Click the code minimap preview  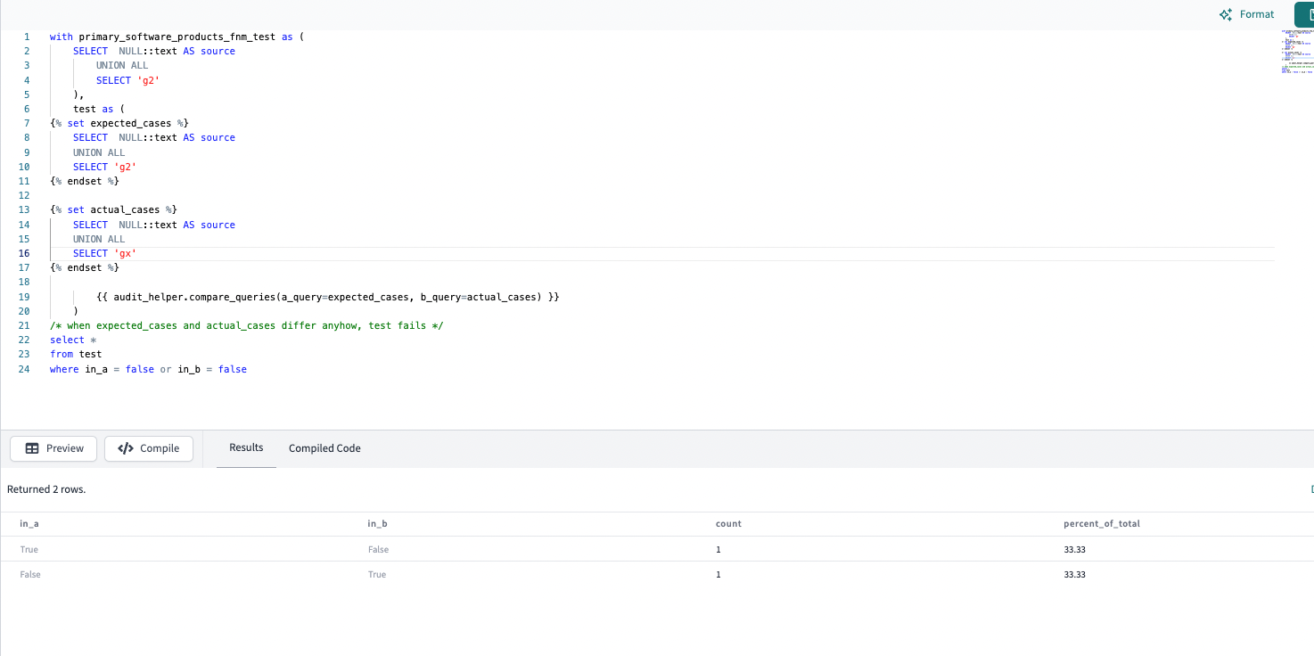(1296, 52)
